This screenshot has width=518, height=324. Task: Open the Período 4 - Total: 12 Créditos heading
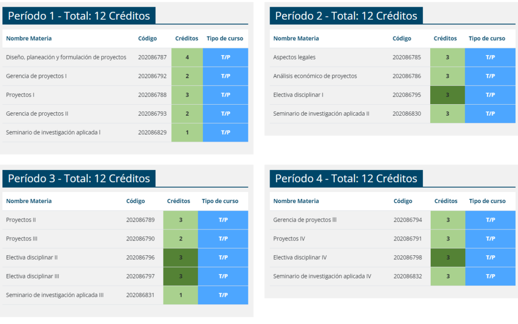coord(346,179)
